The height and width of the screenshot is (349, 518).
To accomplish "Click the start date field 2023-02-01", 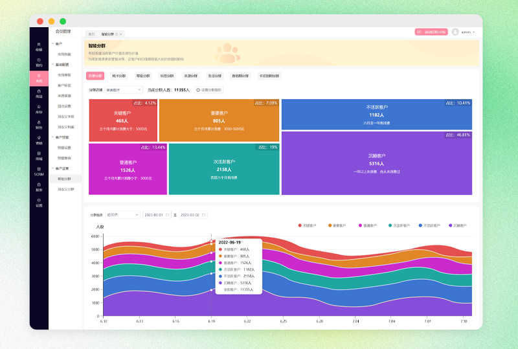I will (156, 214).
